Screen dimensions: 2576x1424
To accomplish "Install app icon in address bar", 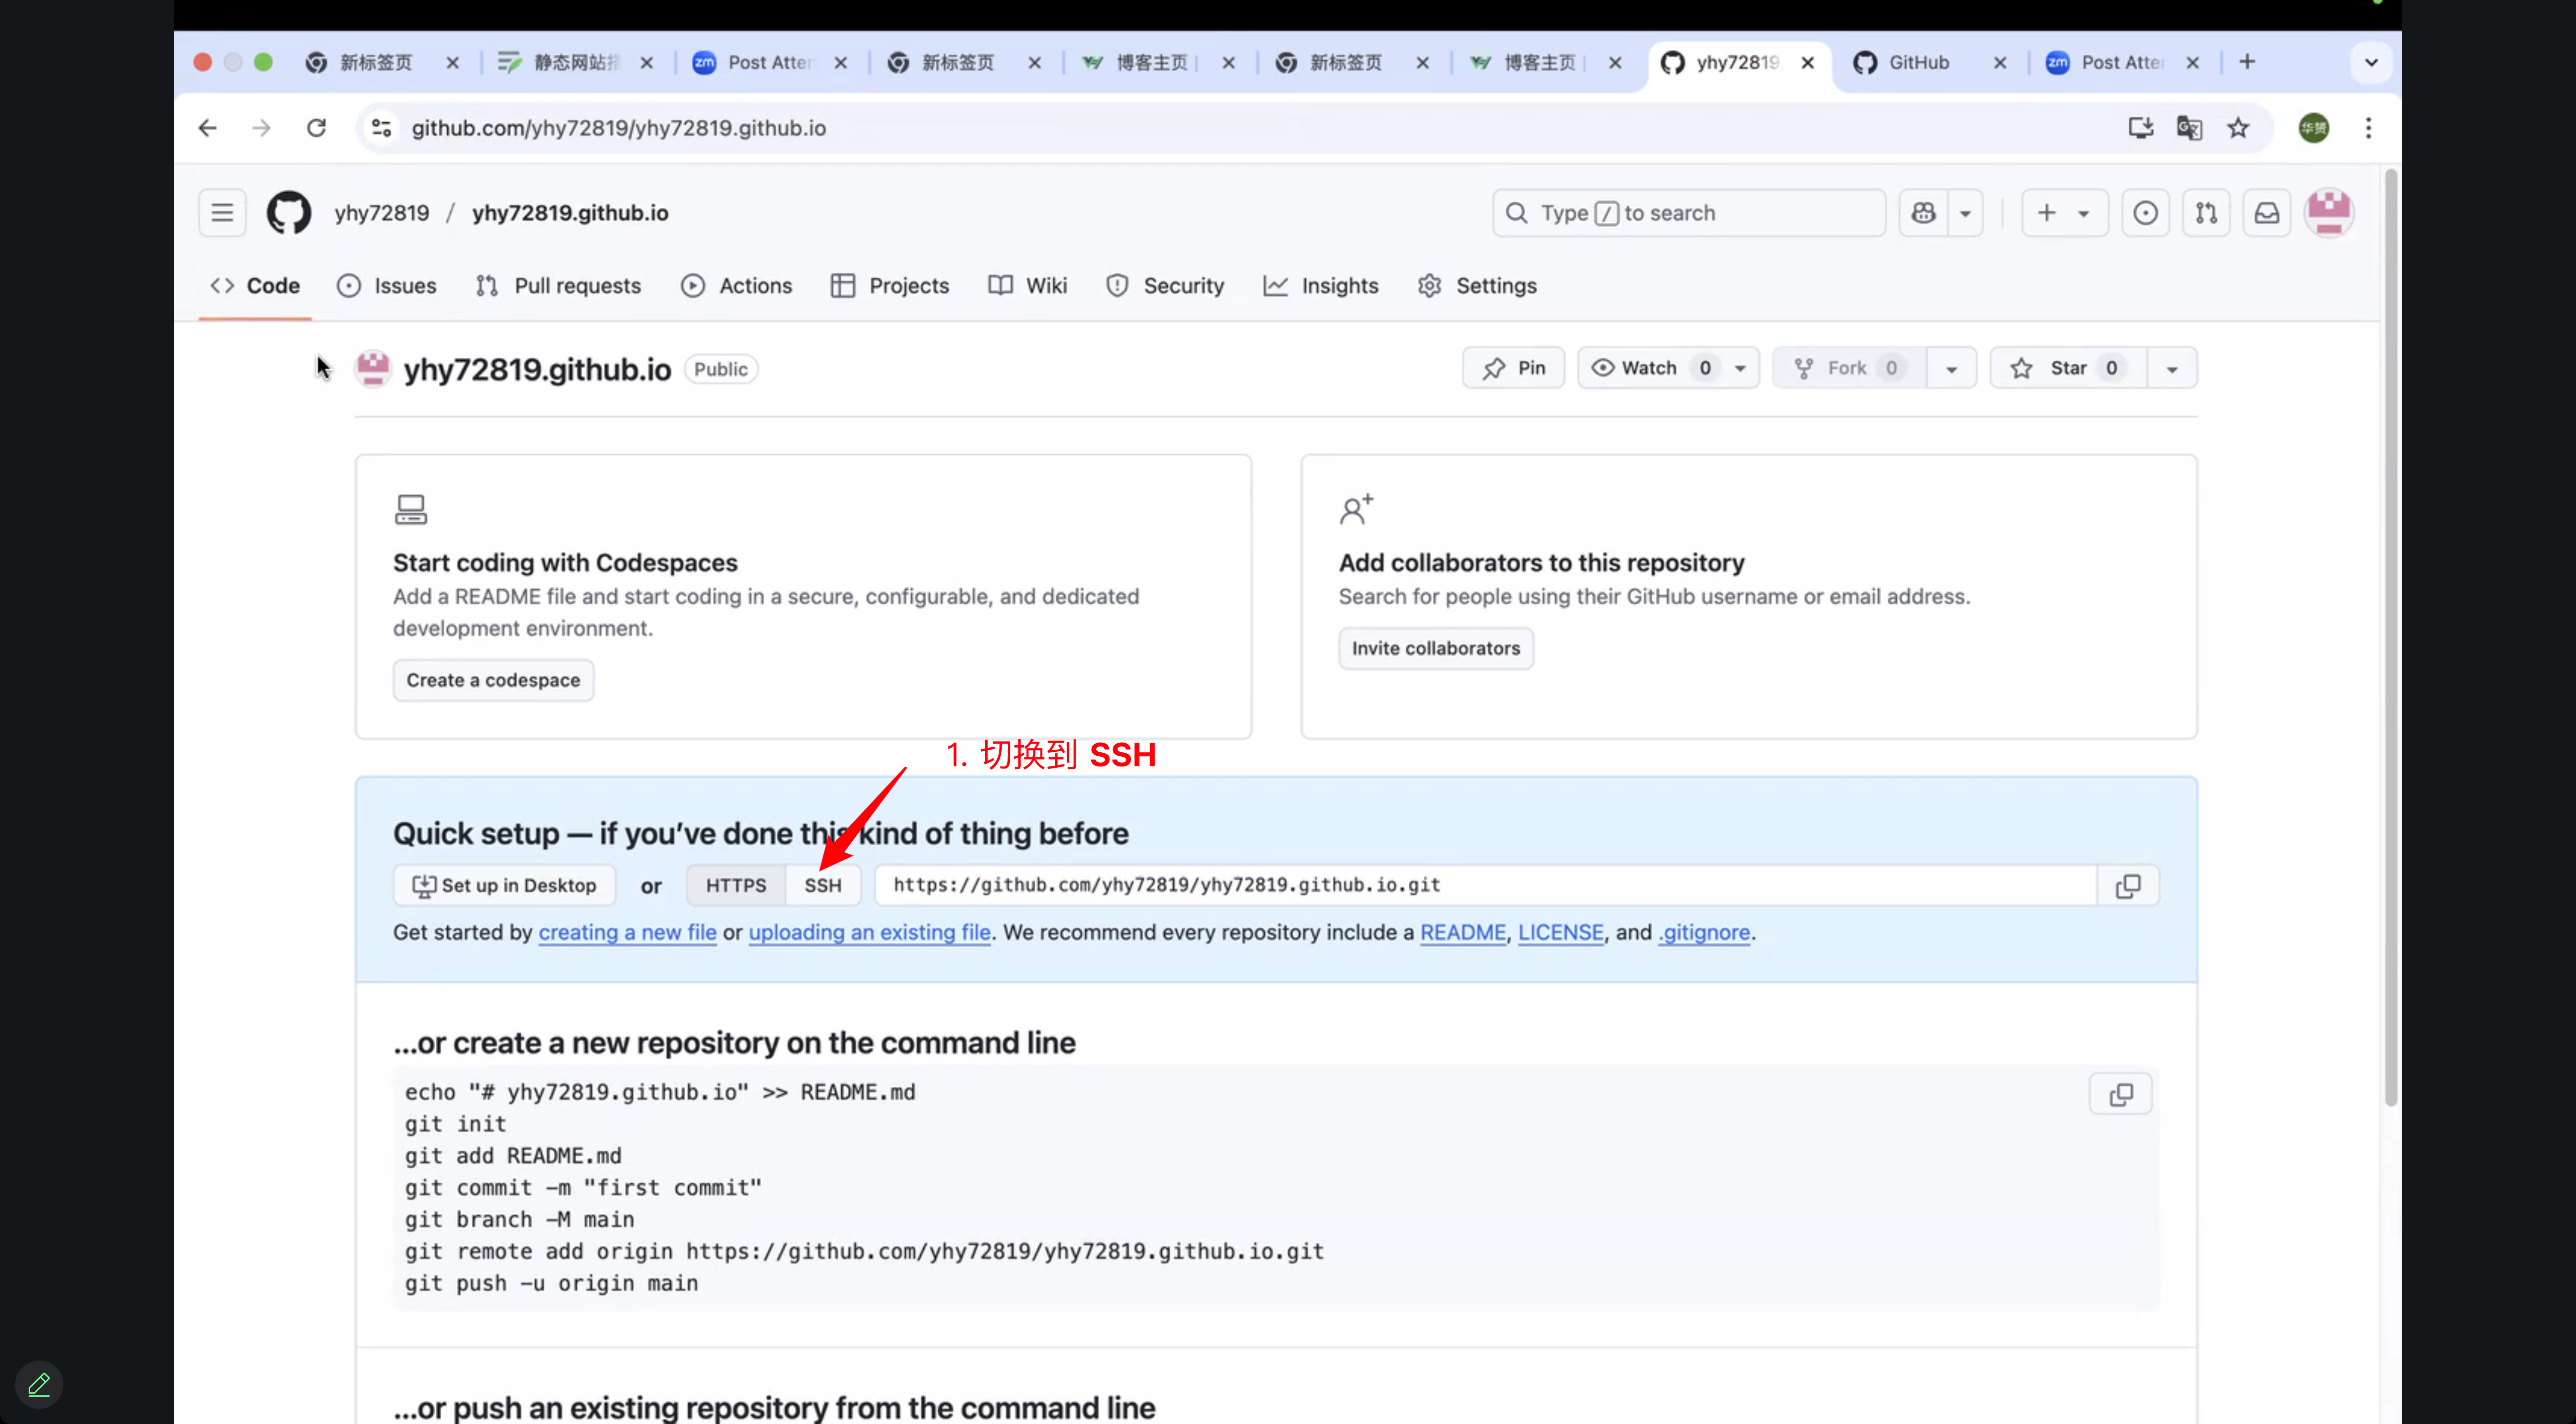I will coord(2140,128).
